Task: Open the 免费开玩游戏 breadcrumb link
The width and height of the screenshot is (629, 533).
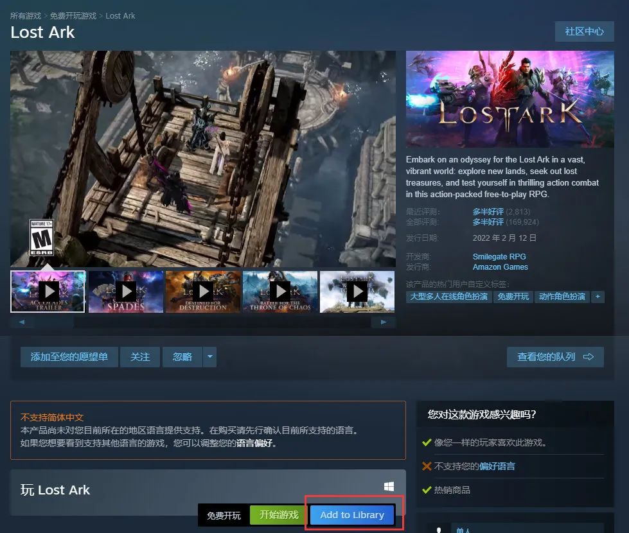Action: [73, 16]
